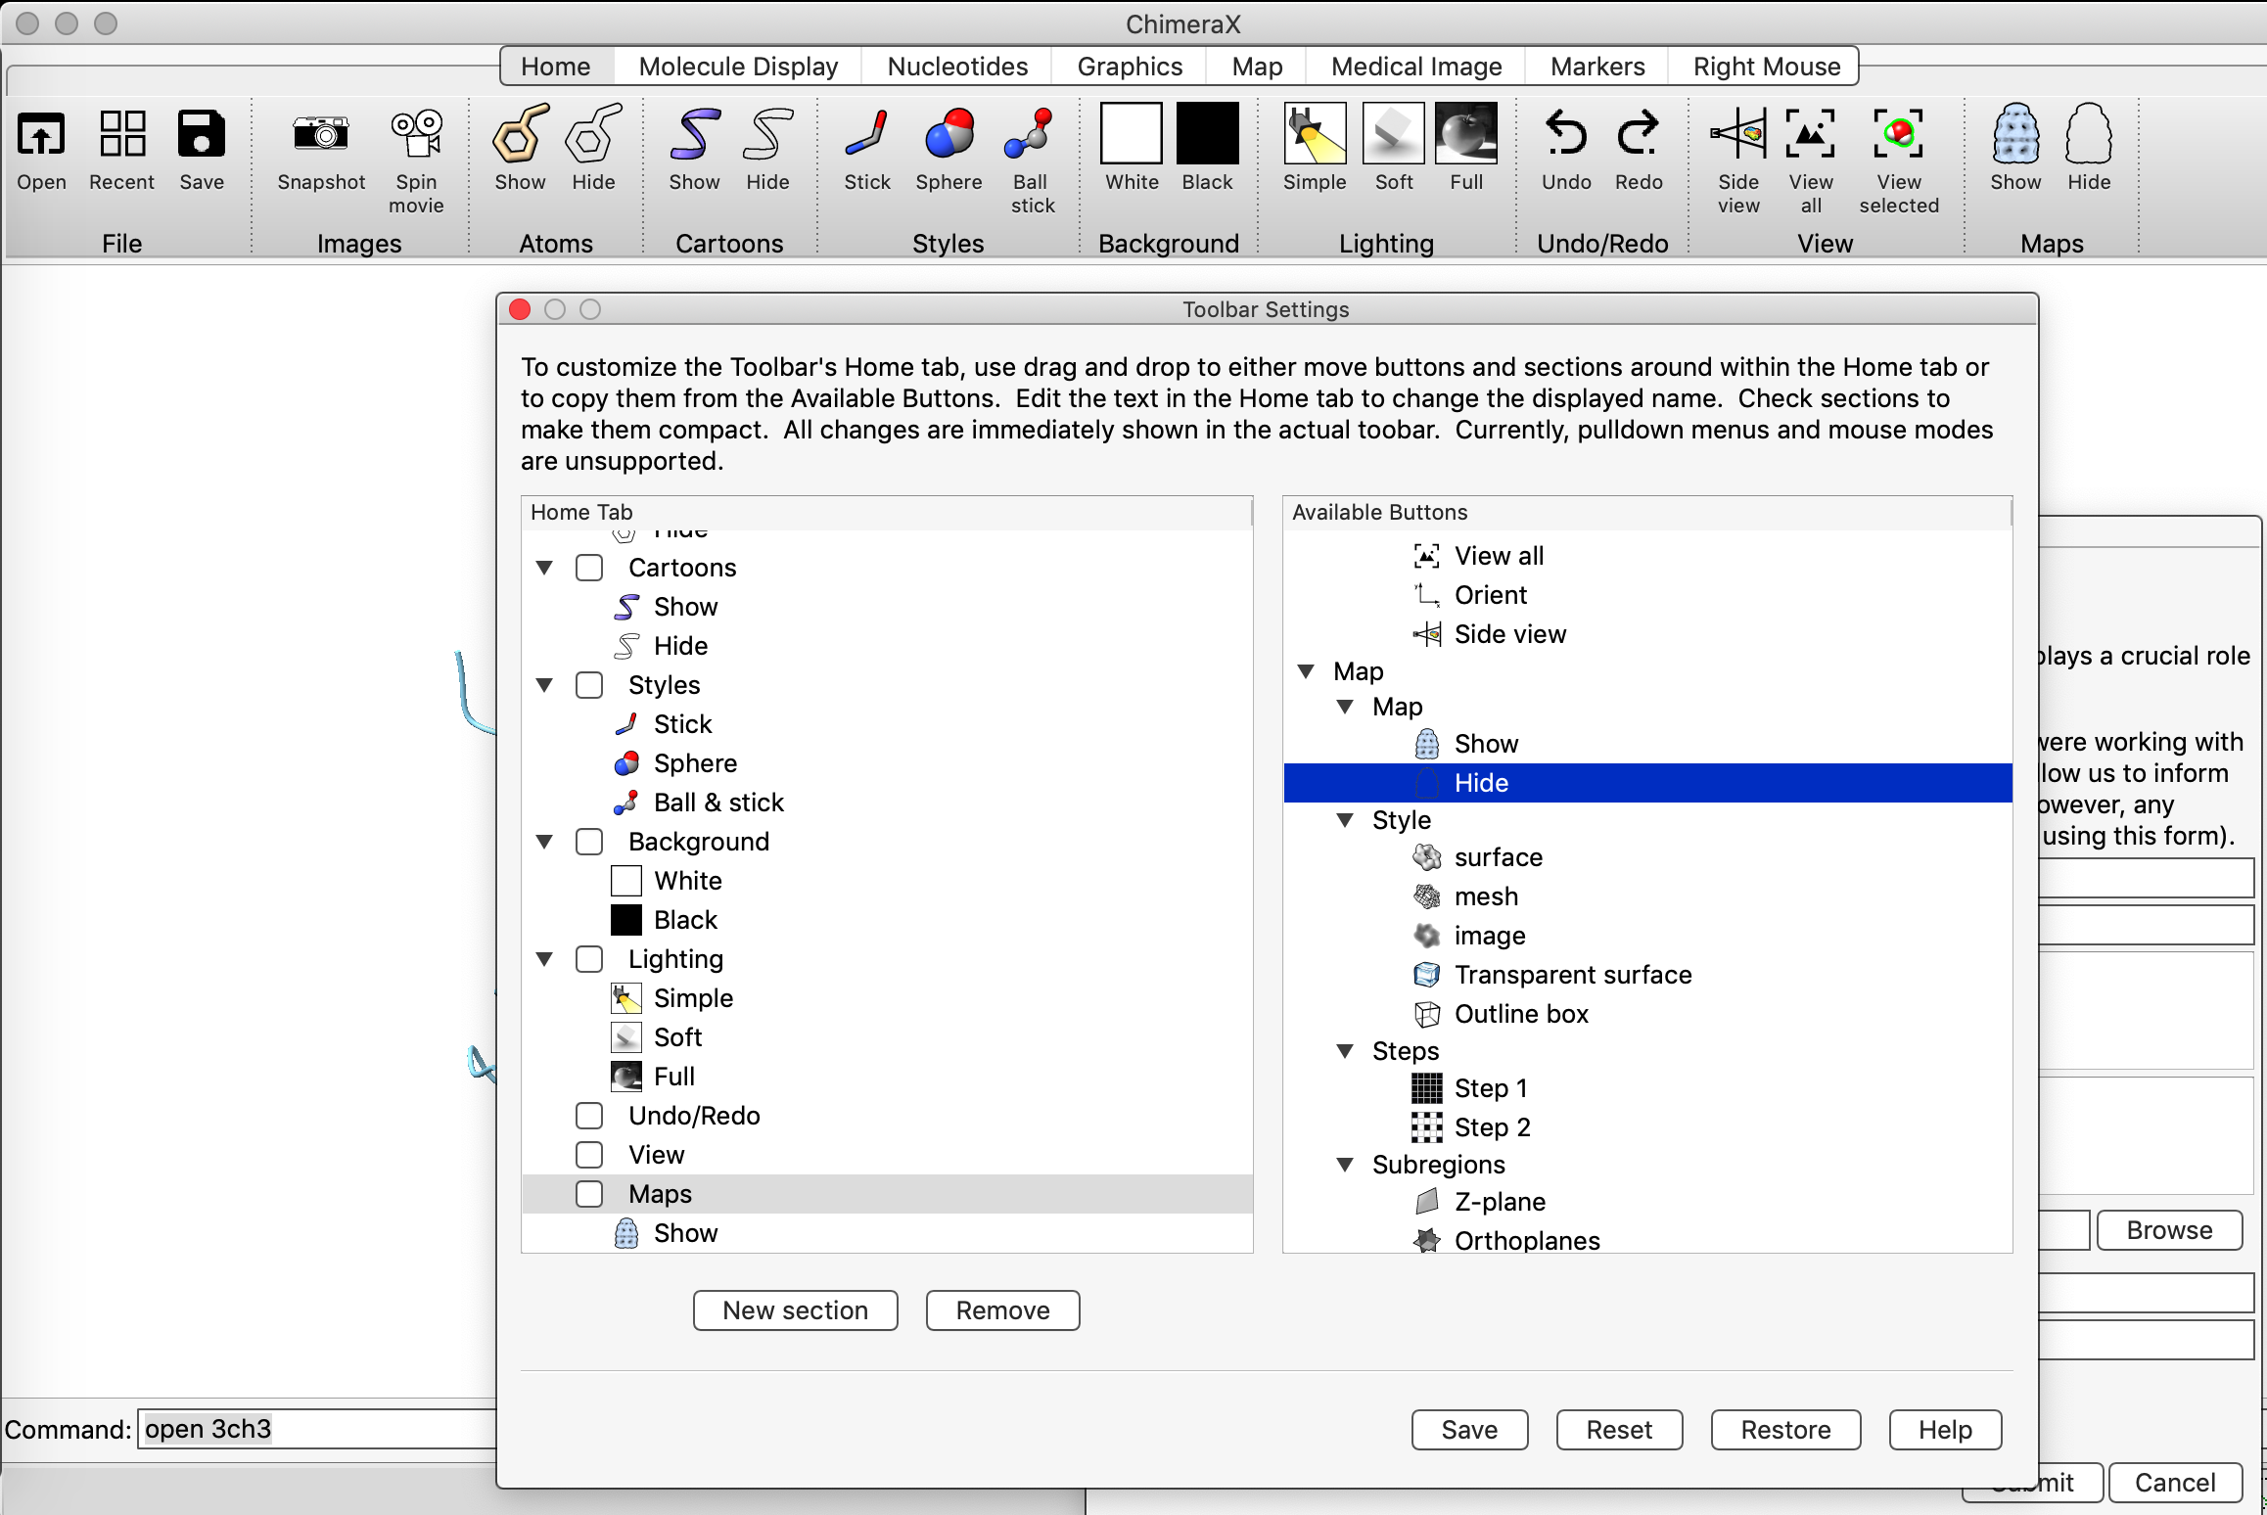Click the Side view toolbar icon
Viewport: 2267px width, 1515px height.
tap(1737, 134)
